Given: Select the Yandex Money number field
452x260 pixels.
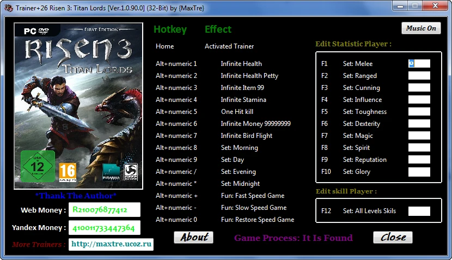Looking at the screenshot, I should (105, 228).
